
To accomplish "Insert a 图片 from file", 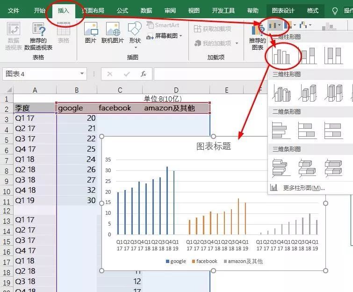I will click(x=91, y=33).
